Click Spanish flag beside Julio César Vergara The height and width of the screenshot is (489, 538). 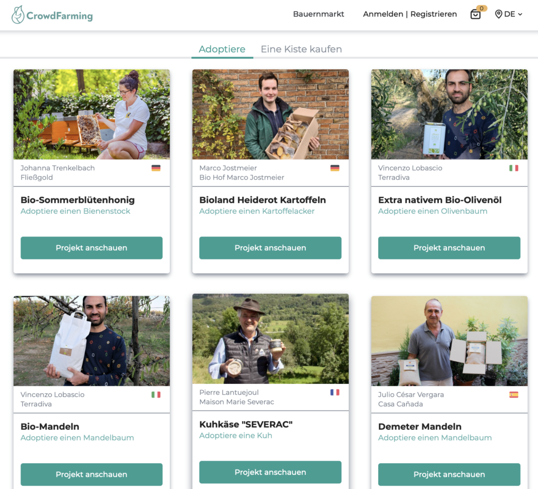tap(514, 394)
